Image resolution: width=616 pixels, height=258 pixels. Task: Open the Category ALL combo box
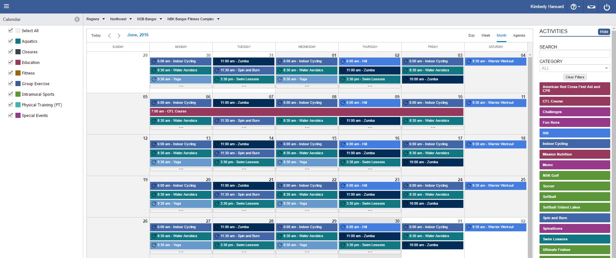(x=575, y=68)
